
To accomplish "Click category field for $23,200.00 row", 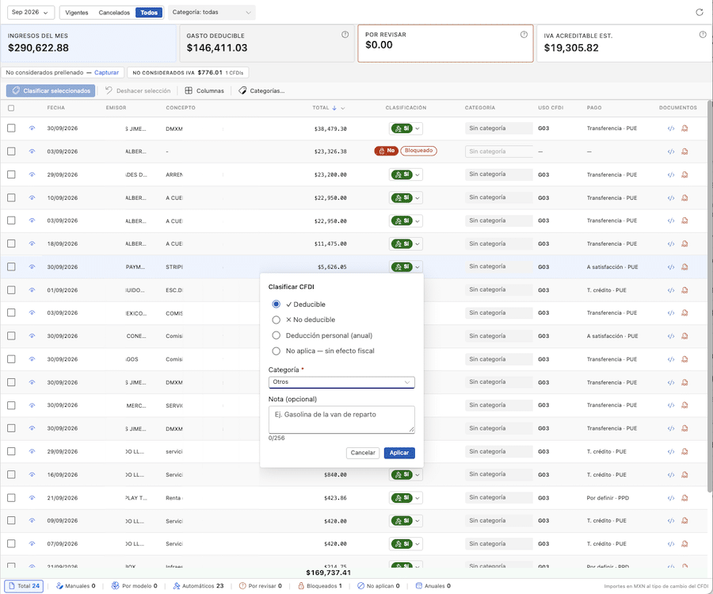I will pos(498,174).
